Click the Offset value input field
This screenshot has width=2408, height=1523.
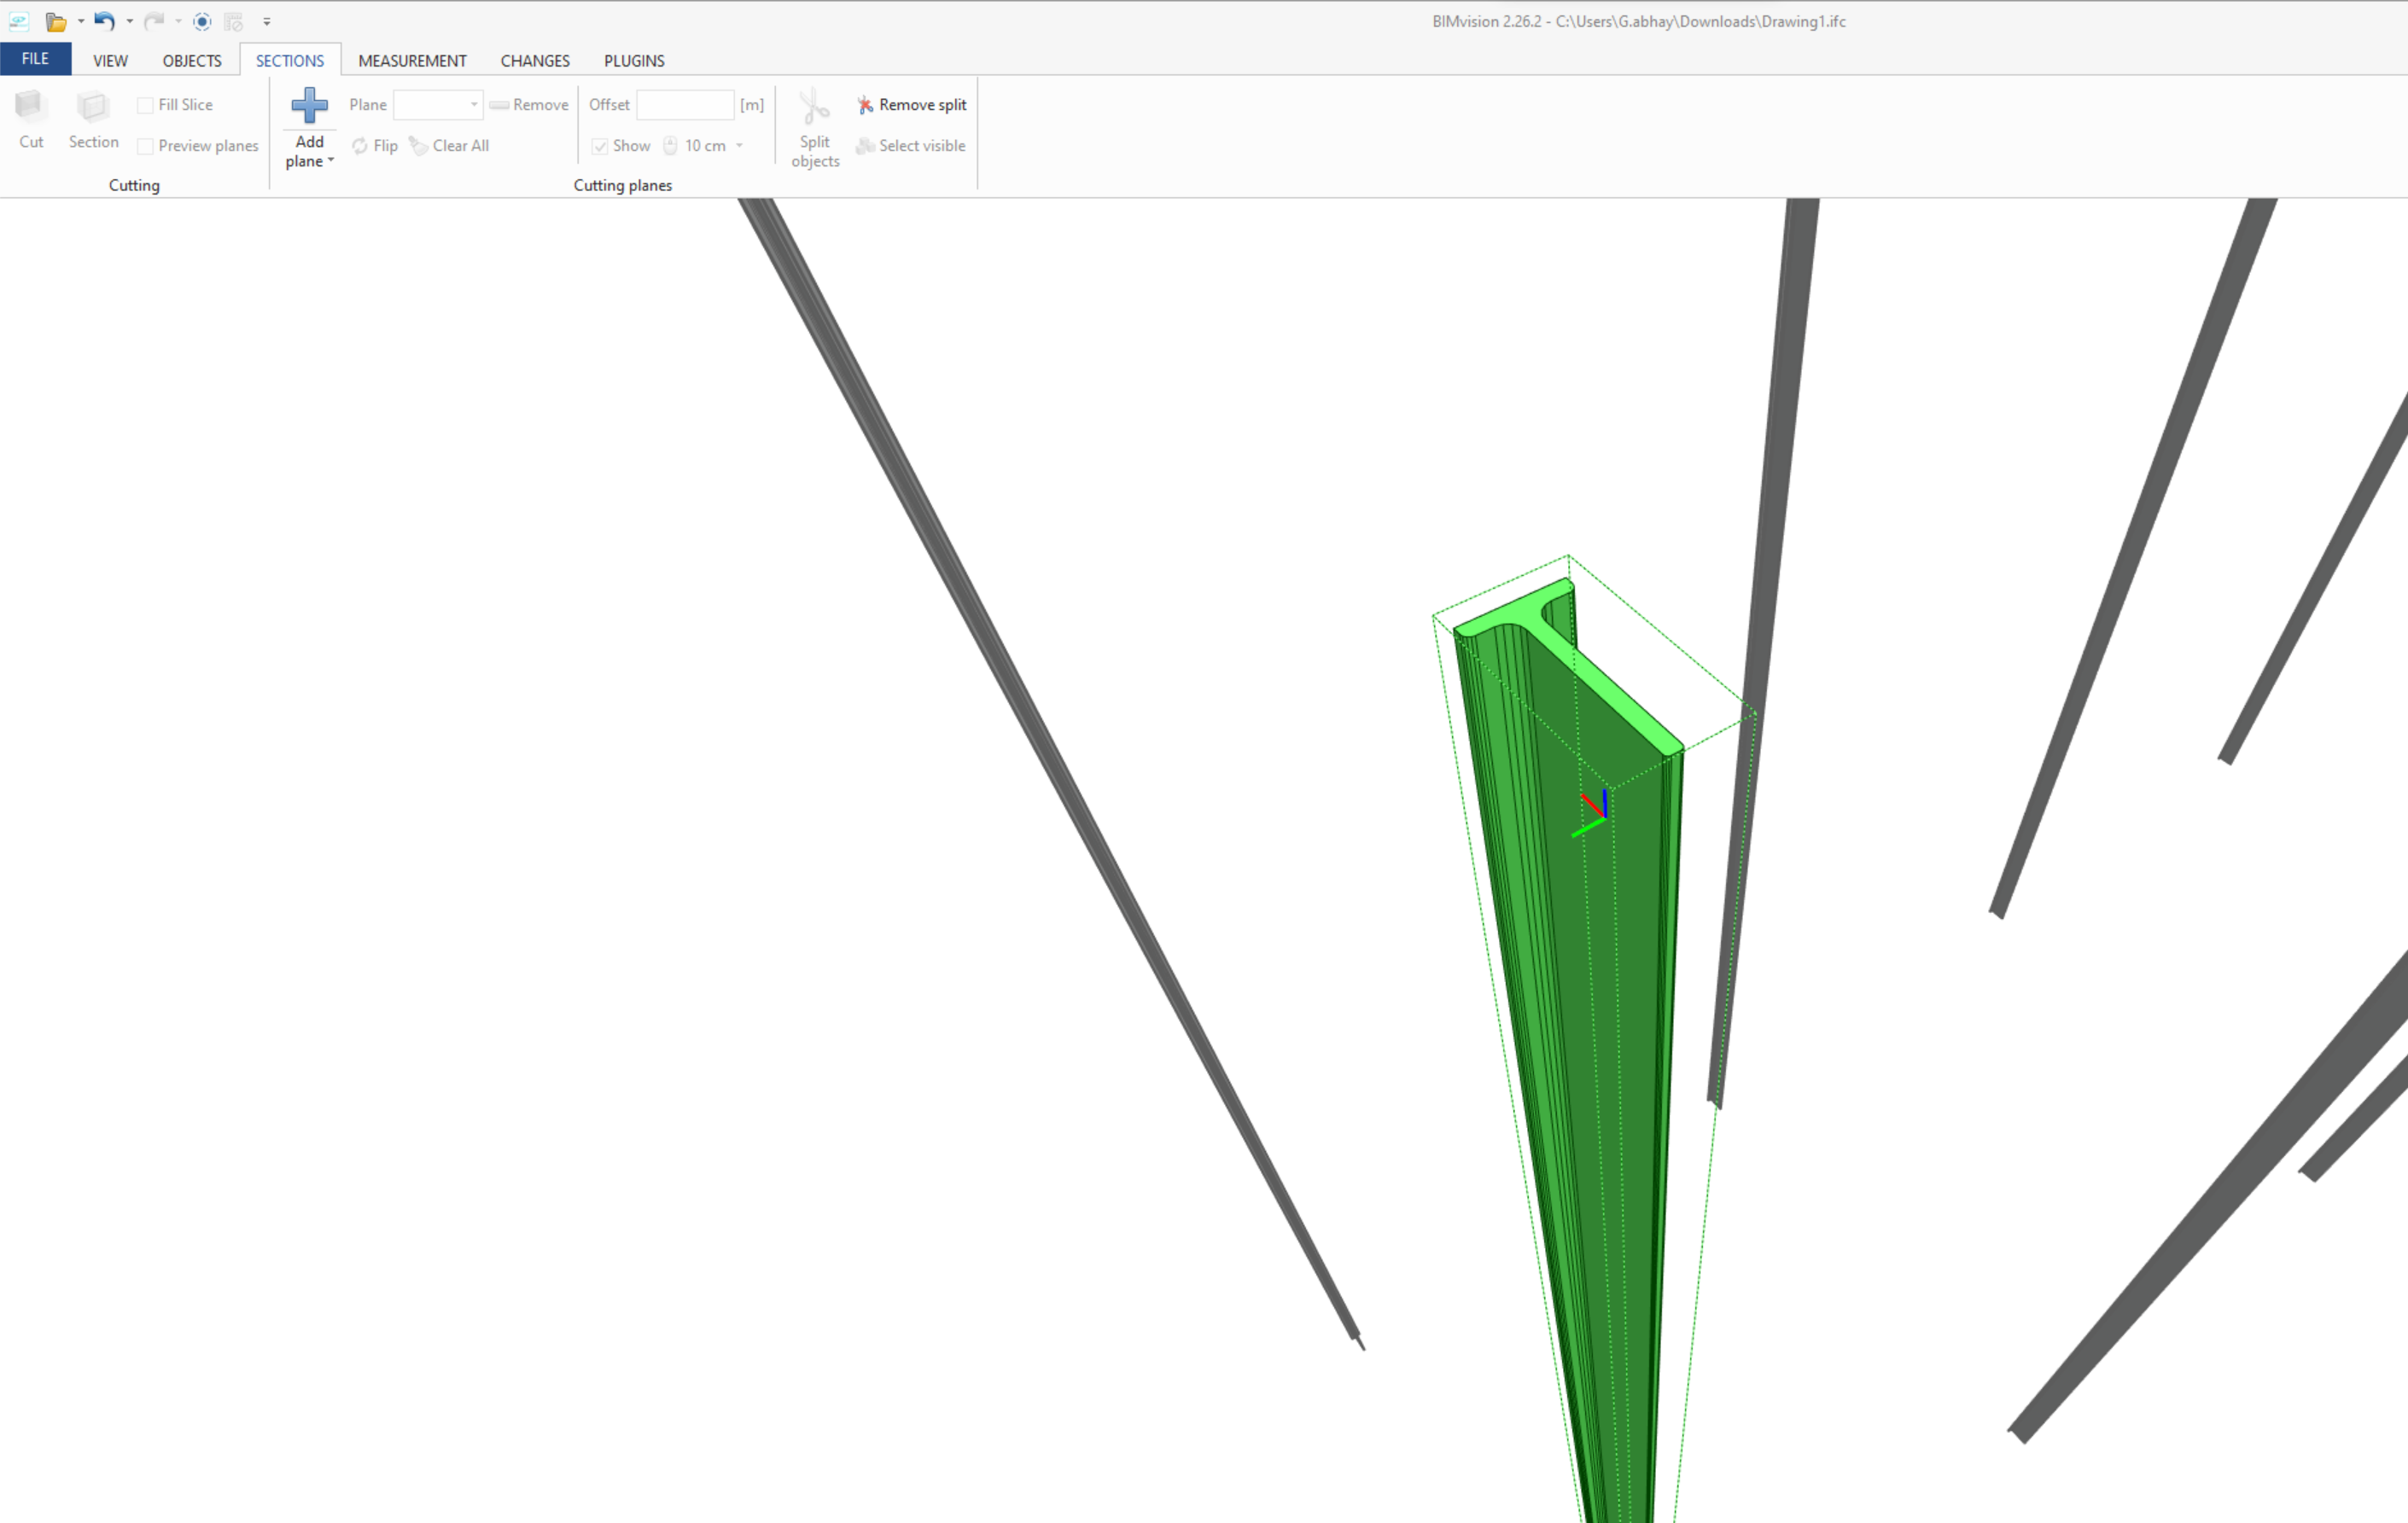click(x=686, y=104)
